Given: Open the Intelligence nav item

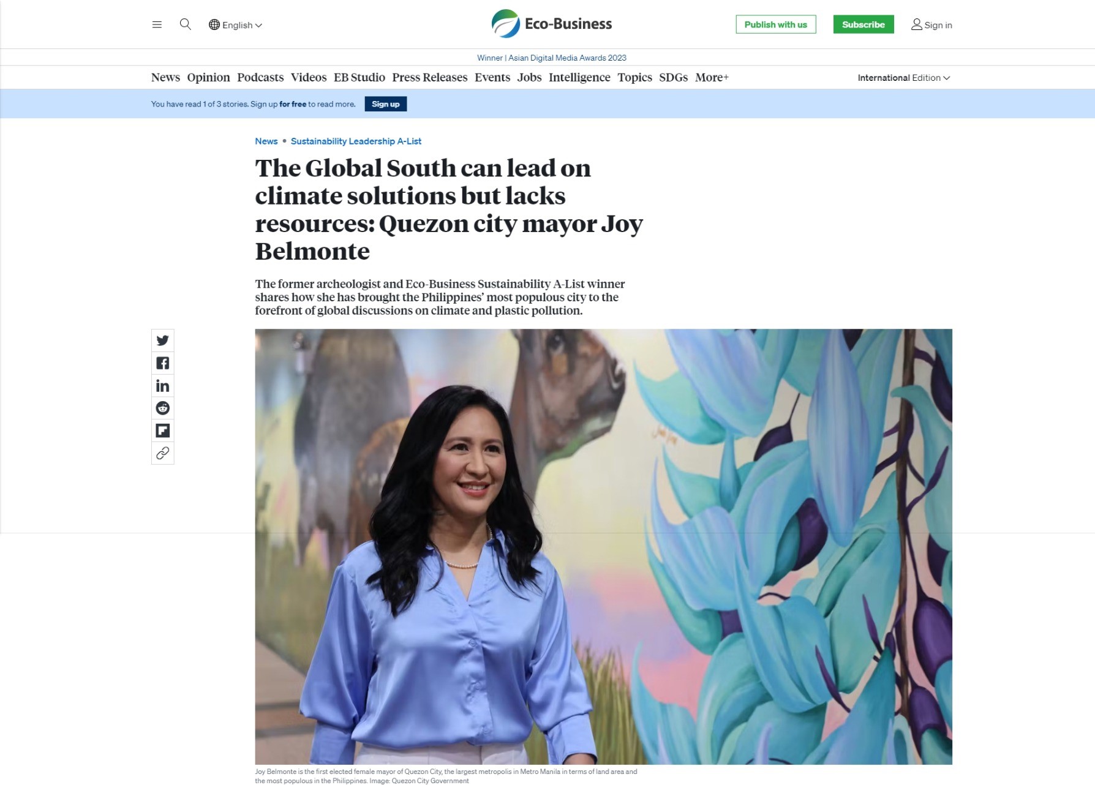Looking at the screenshot, I should pyautogui.click(x=579, y=78).
